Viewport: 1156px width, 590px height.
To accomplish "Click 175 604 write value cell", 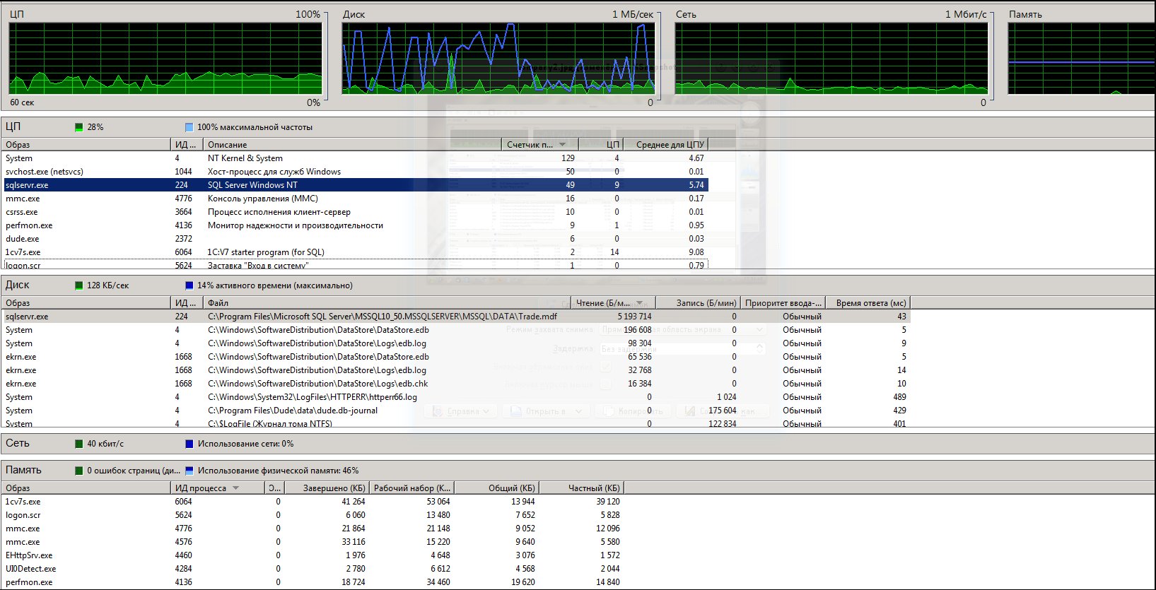I will (722, 411).
